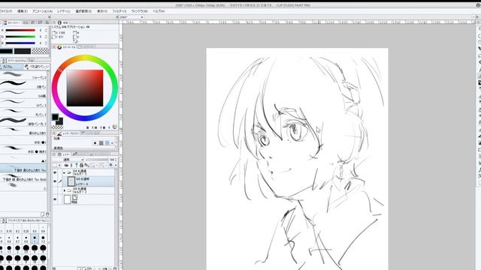Choose the 丸ペン2 brush
This screenshot has width=481, height=270.
[23, 112]
